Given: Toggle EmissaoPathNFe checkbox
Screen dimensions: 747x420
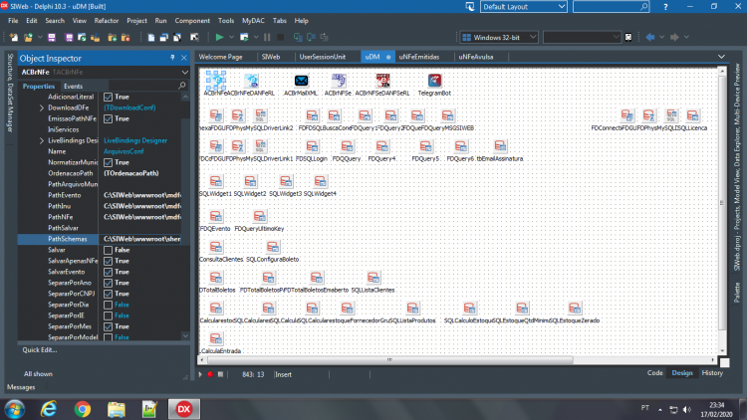Looking at the screenshot, I should click(109, 118).
